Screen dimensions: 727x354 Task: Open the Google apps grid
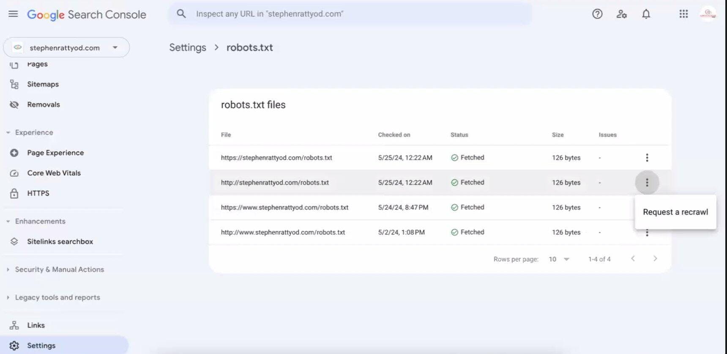coord(683,14)
